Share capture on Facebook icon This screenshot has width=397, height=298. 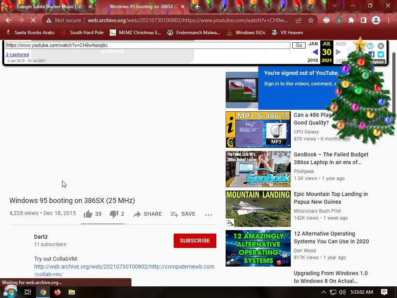tap(371, 54)
